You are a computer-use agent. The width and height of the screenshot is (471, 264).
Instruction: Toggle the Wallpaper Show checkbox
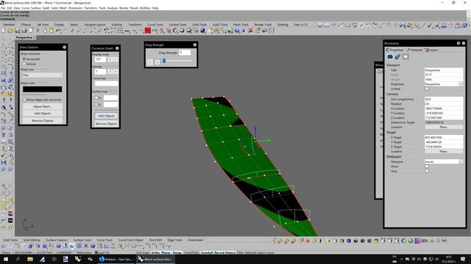[x=427, y=166]
